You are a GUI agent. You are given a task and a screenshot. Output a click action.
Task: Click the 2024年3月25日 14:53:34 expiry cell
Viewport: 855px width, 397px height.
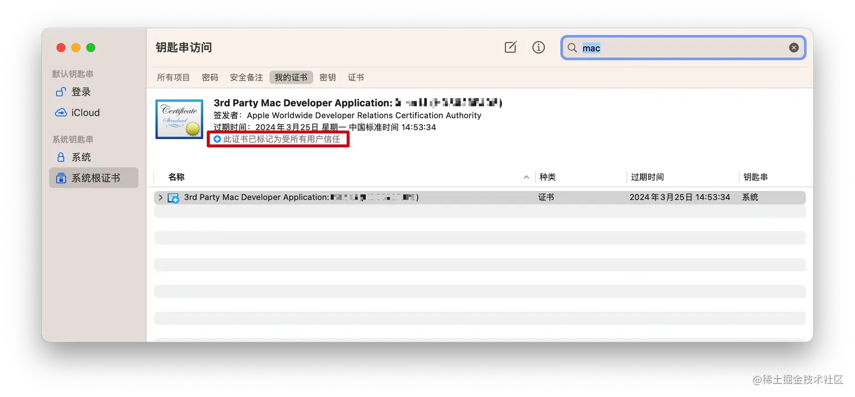pyautogui.click(x=680, y=198)
